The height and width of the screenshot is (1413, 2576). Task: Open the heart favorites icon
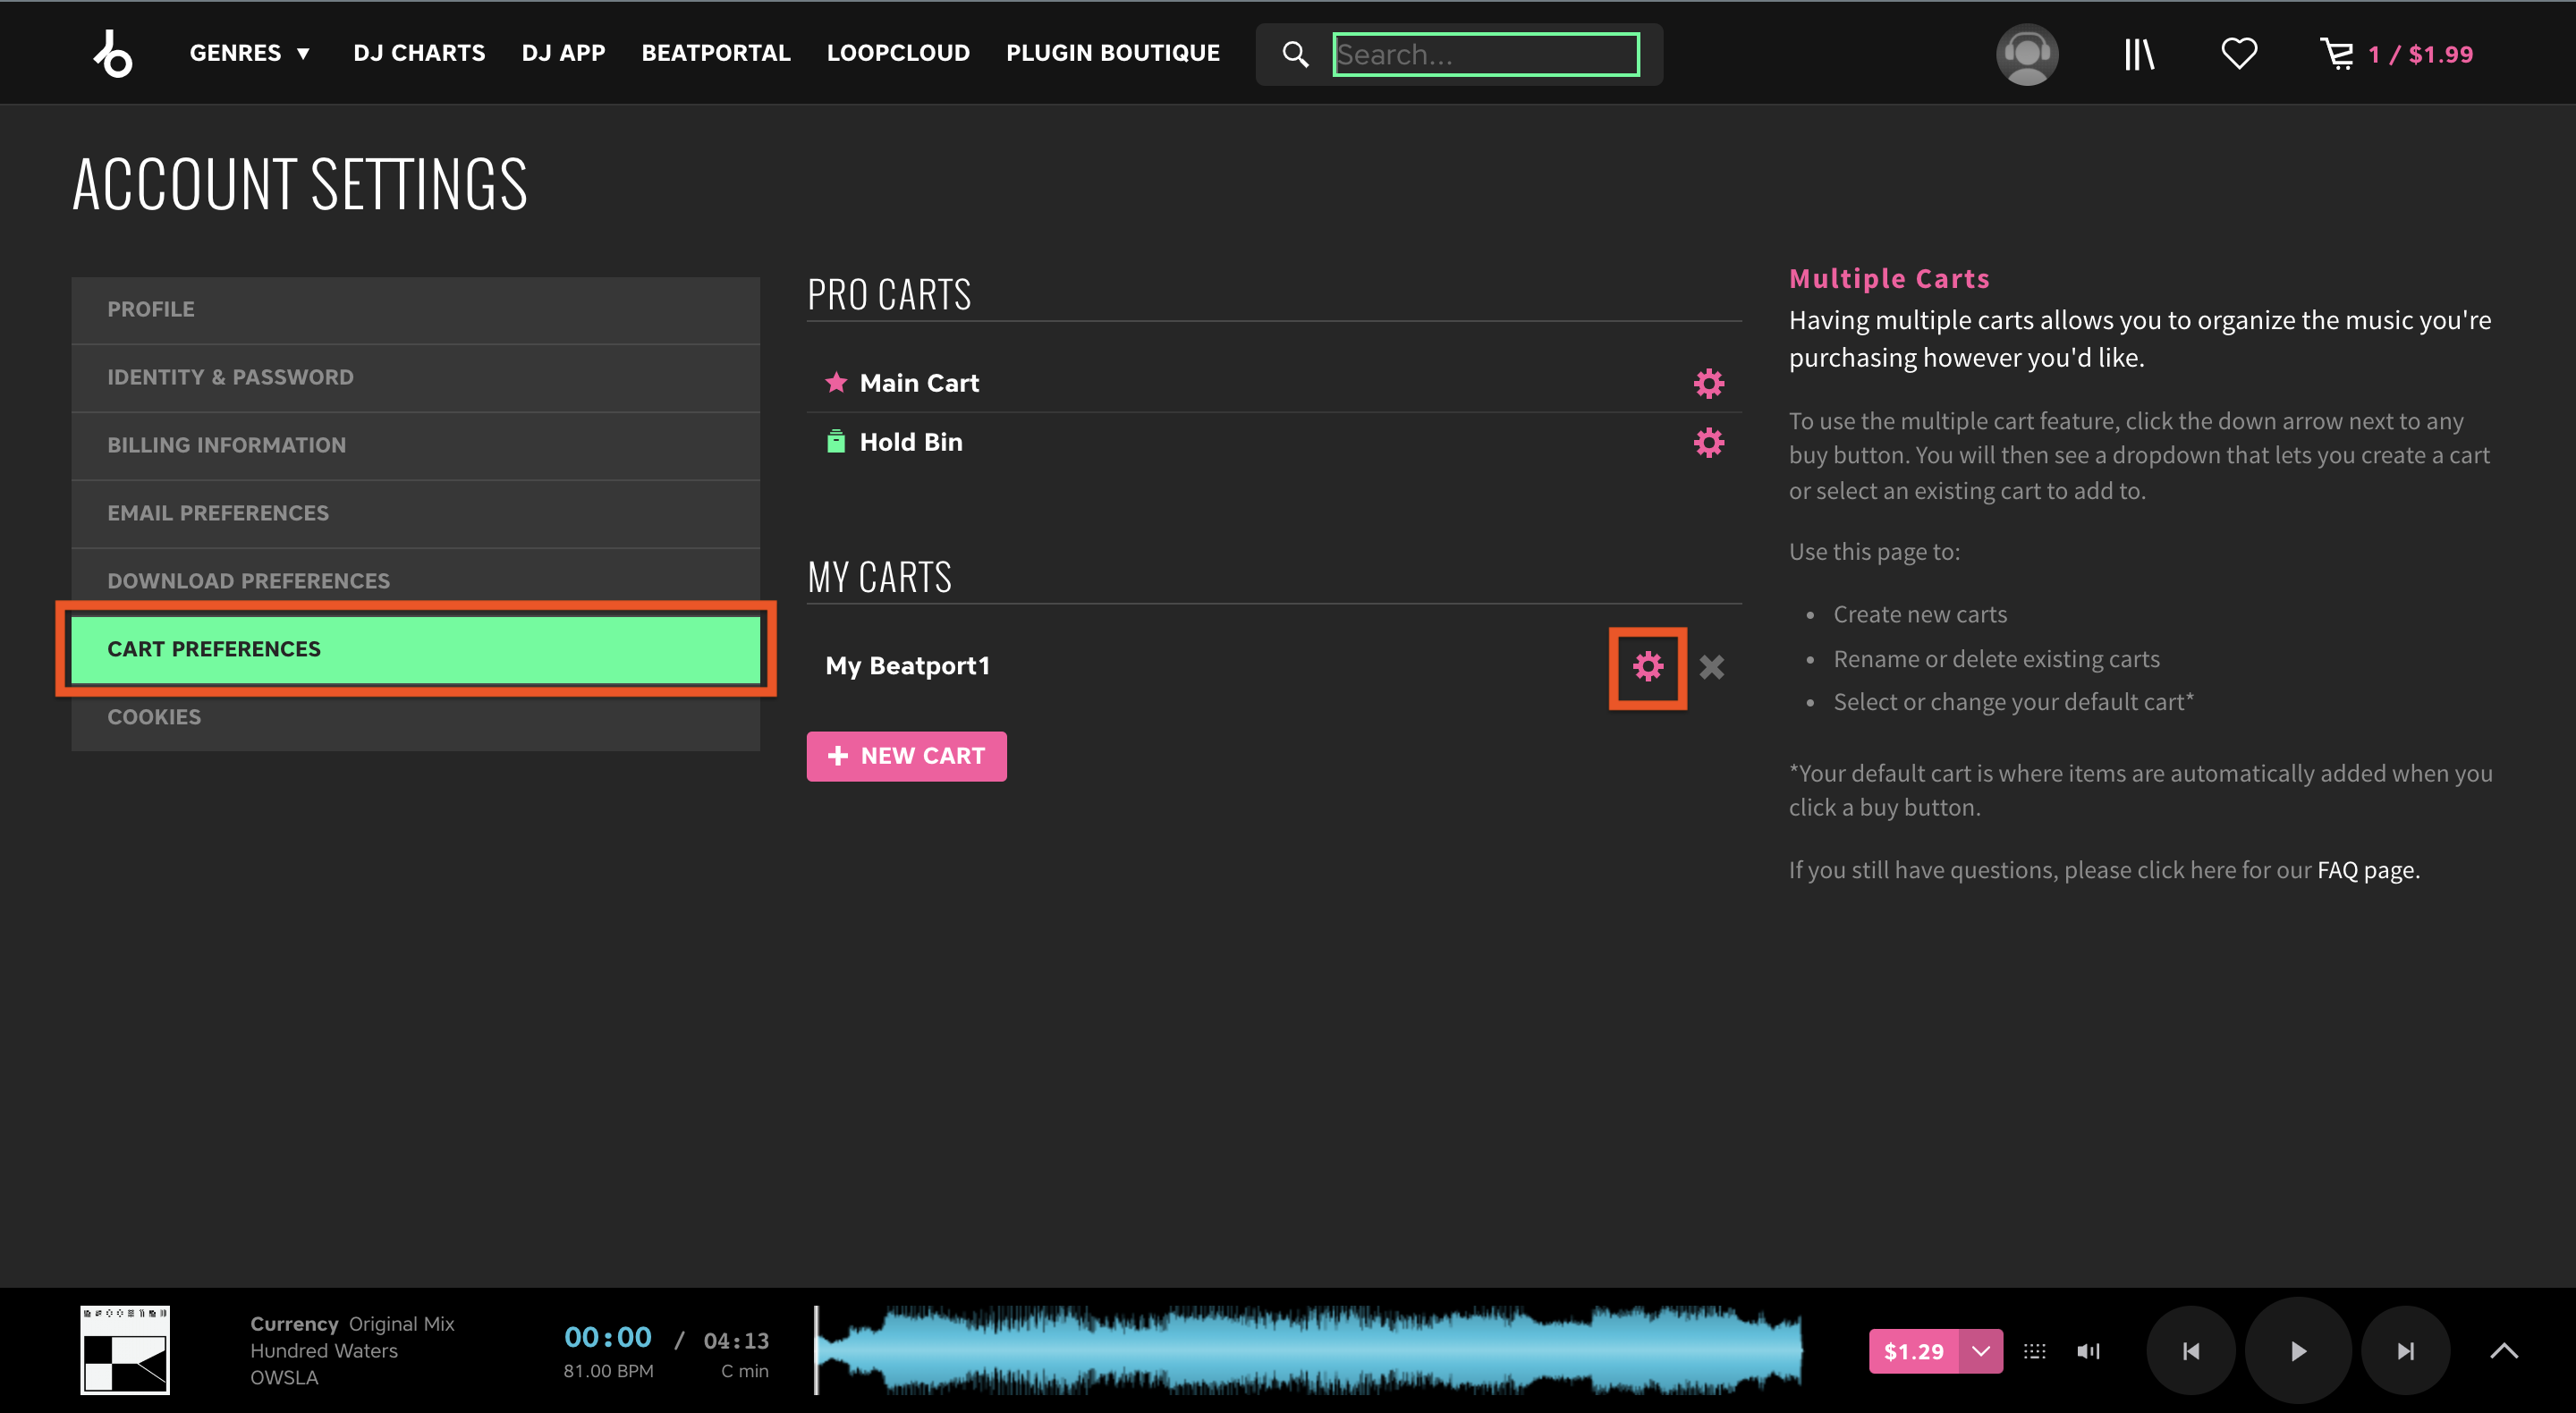pyautogui.click(x=2239, y=54)
